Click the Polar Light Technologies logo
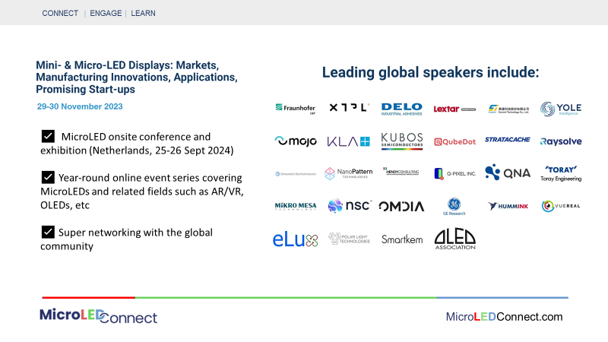This screenshot has width=608, height=342. pyautogui.click(x=349, y=239)
